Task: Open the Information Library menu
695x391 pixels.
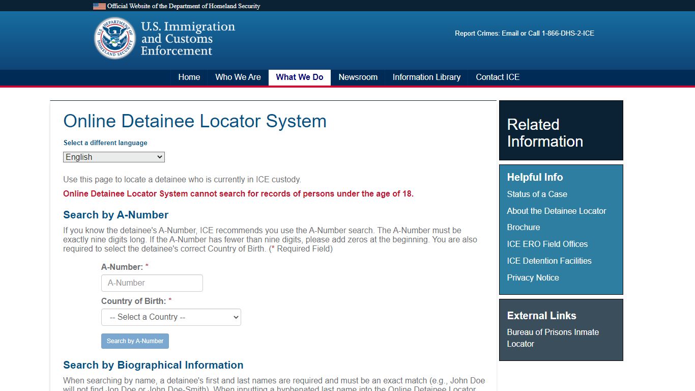Action: tap(426, 77)
